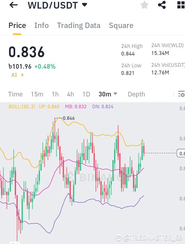Select the 1D timeframe
The width and height of the screenshot is (185, 244).
tap(86, 94)
